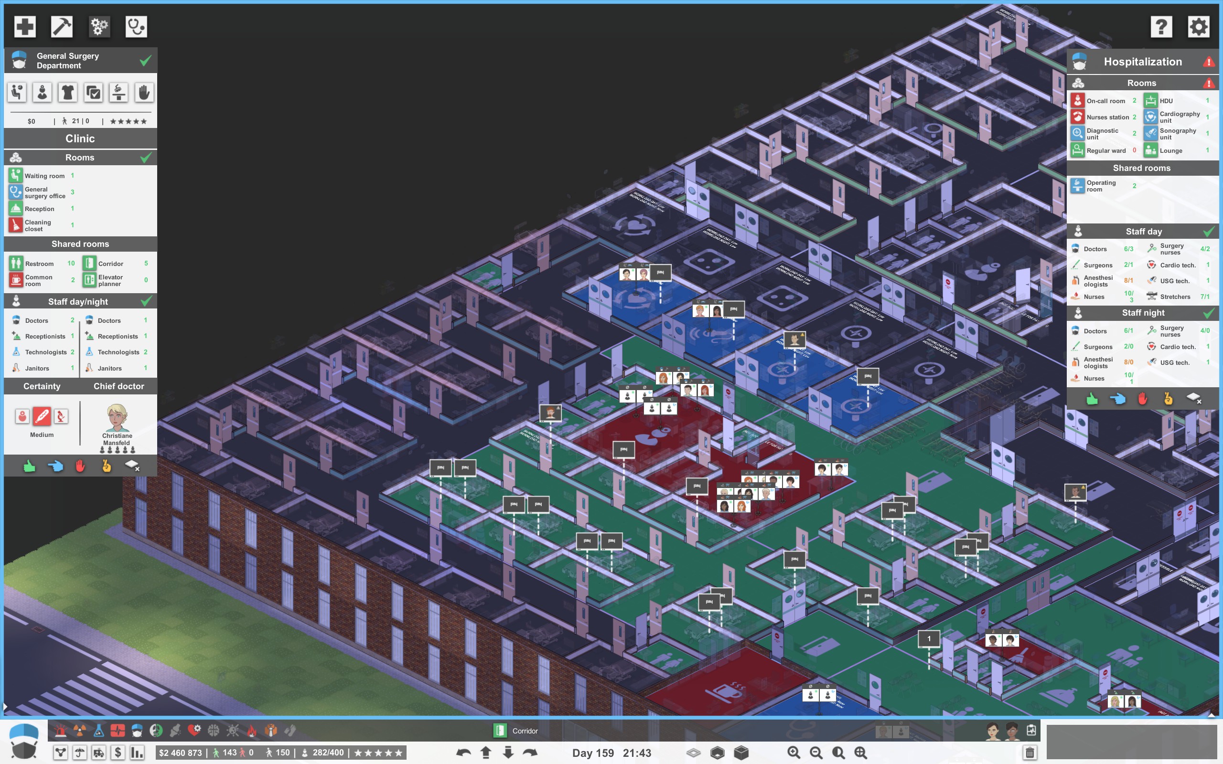The image size is (1223, 764).
Task: Click the zoom in magnifier icon
Action: tap(794, 753)
